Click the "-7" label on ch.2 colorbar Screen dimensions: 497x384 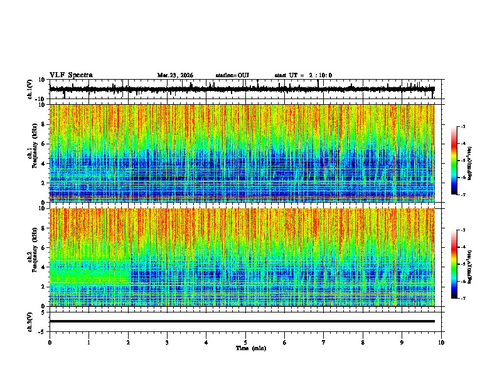pos(463,298)
